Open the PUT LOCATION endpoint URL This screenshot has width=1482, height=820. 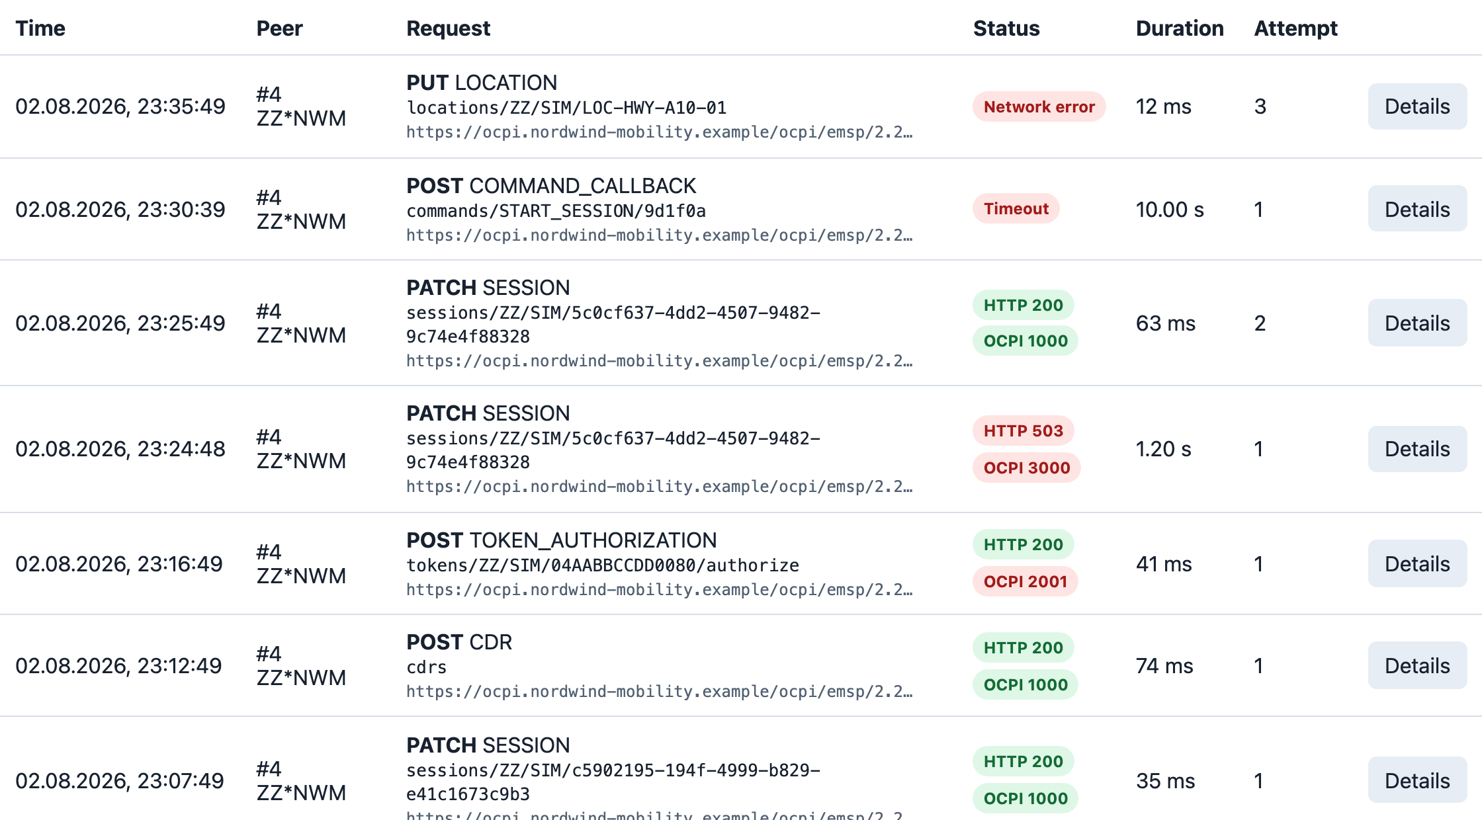(x=659, y=132)
